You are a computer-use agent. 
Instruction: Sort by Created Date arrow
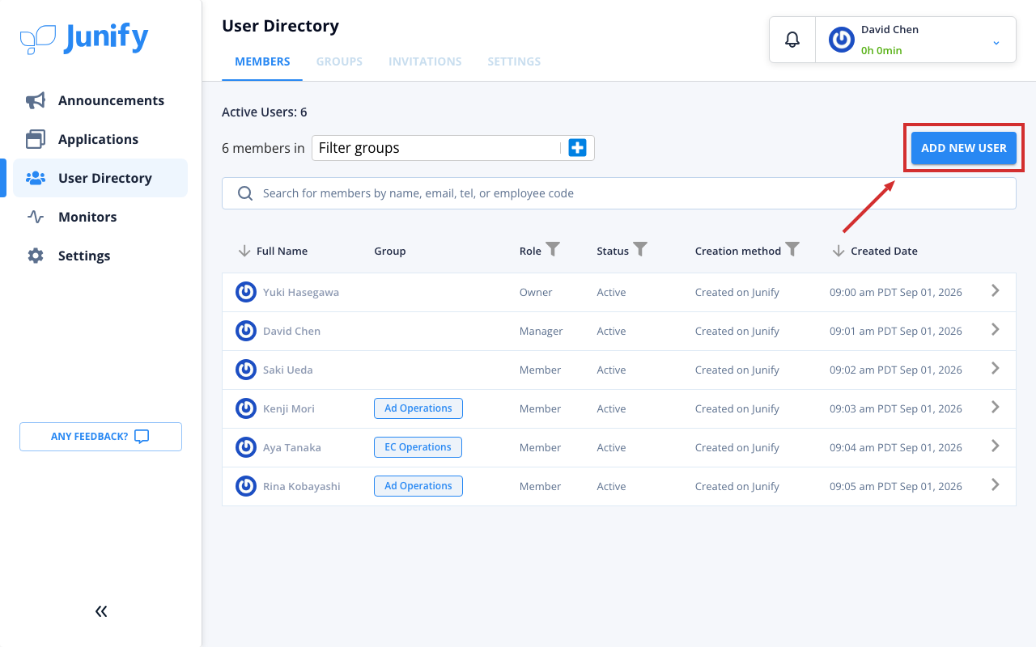[x=839, y=251]
